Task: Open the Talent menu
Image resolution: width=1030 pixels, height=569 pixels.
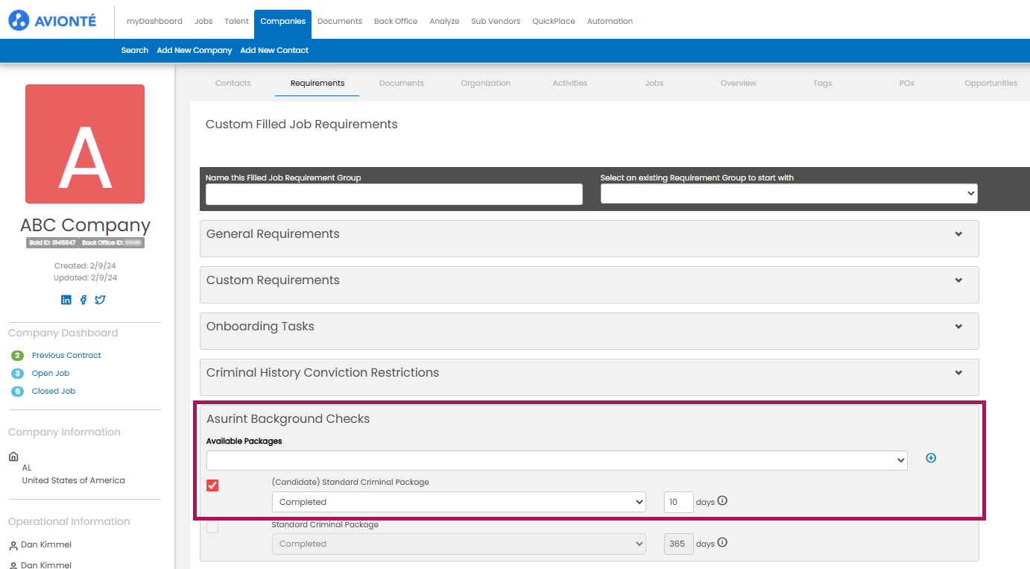Action: pyautogui.click(x=236, y=22)
